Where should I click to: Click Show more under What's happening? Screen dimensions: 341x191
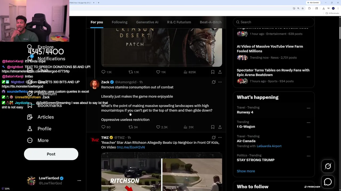(x=246, y=171)
